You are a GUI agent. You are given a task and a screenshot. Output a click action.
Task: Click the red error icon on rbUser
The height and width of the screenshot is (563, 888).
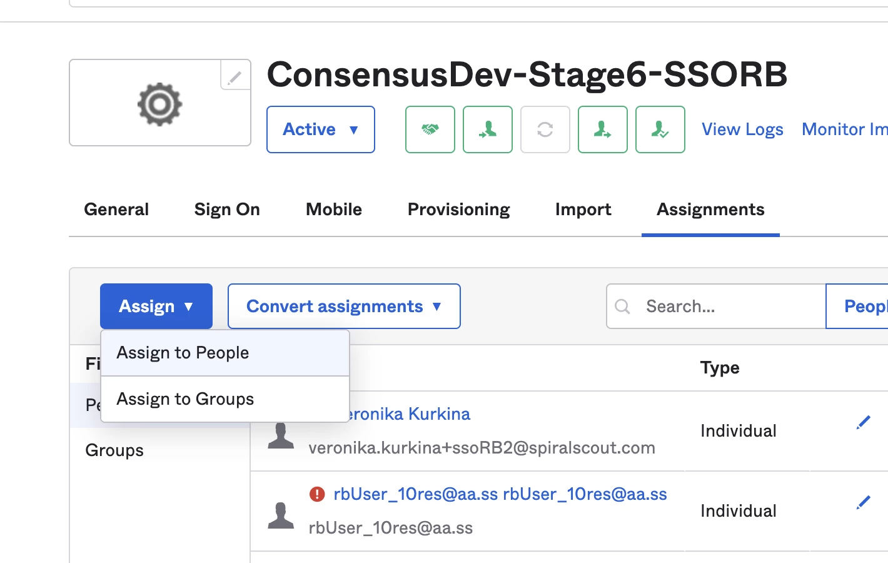click(317, 494)
